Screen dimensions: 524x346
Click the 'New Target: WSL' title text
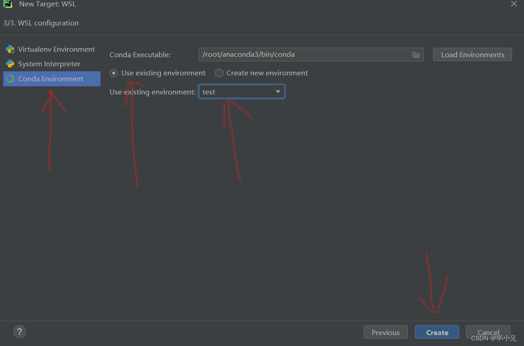[47, 4]
